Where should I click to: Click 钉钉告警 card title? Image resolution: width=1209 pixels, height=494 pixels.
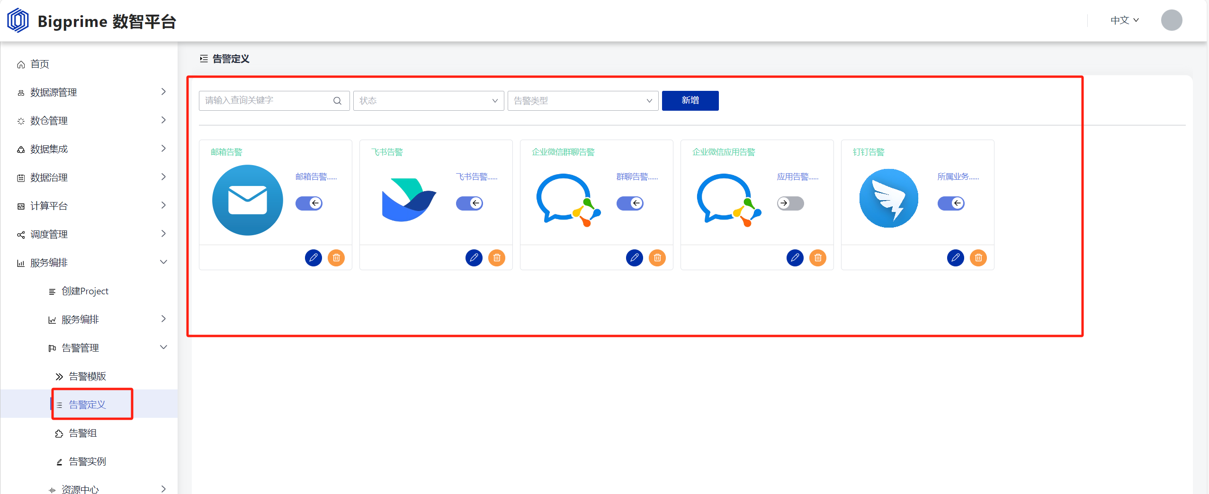point(869,152)
